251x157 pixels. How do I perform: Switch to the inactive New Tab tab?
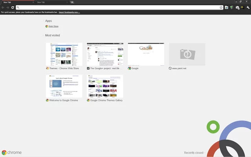(51, 2)
